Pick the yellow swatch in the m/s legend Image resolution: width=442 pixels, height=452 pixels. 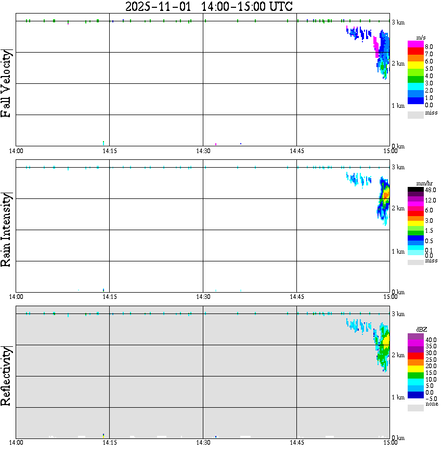coord(415,66)
